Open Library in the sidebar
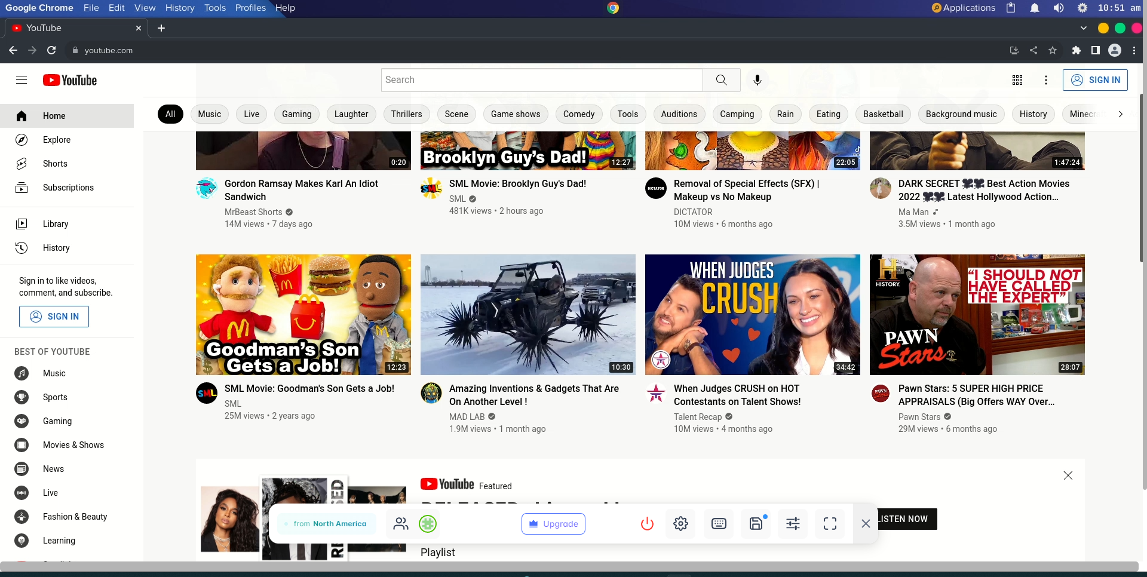 click(67, 224)
